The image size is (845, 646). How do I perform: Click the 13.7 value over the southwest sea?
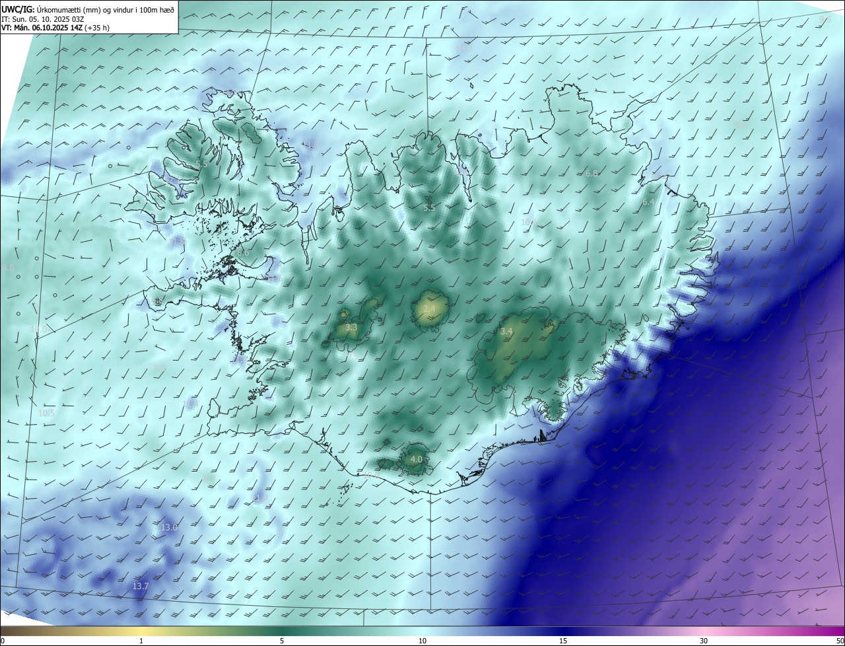(x=141, y=586)
